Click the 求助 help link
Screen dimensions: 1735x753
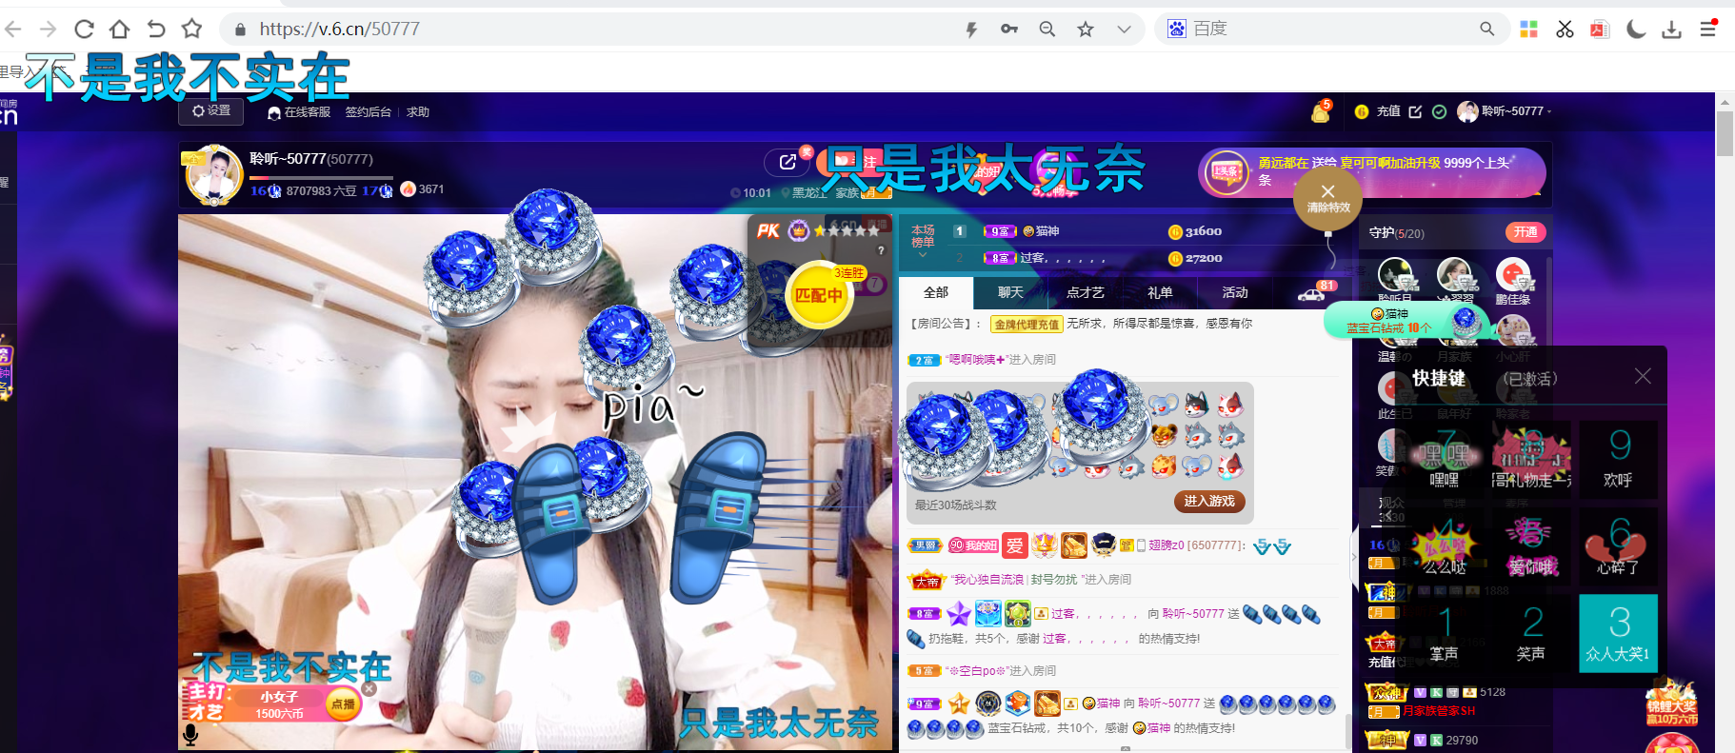pos(418,112)
